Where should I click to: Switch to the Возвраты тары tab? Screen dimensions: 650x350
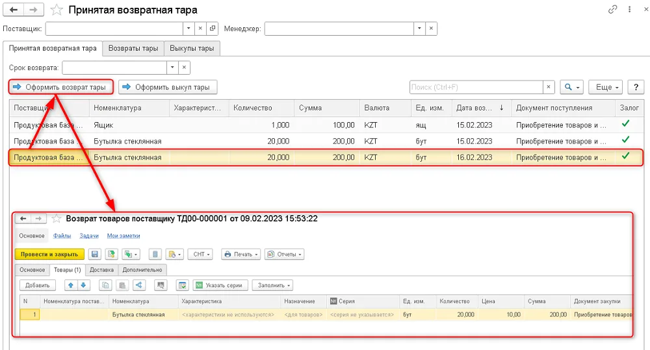tap(133, 49)
